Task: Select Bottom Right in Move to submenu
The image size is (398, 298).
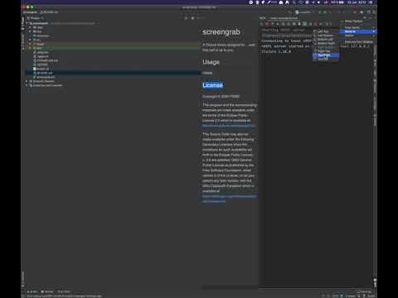Action: coord(326,43)
